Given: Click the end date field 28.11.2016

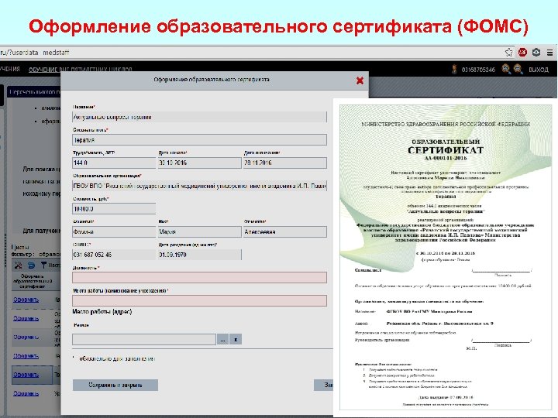Looking at the screenshot, I should pyautogui.click(x=284, y=163).
